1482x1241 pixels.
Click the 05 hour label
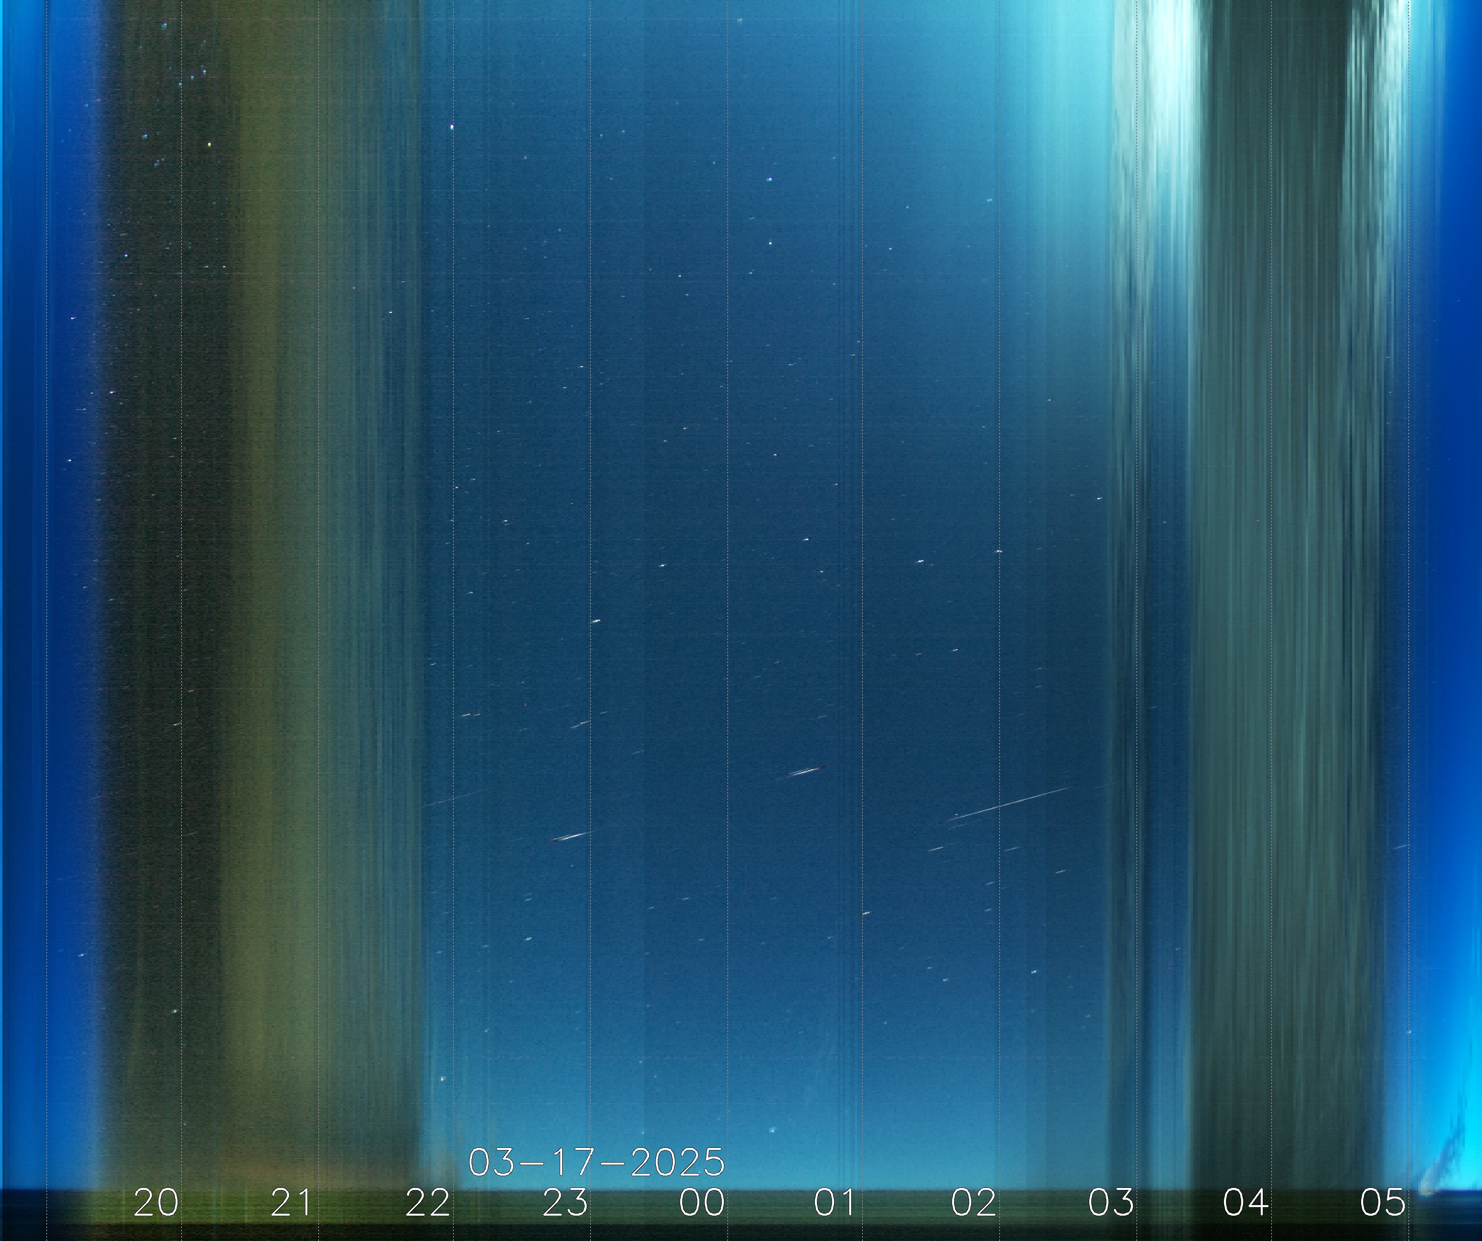pyautogui.click(x=1382, y=1203)
